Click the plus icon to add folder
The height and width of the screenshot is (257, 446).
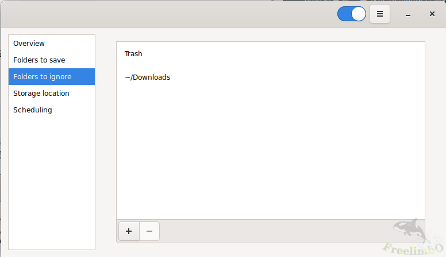(x=129, y=231)
